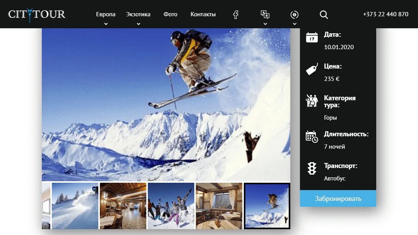Viewport: 418px width, 235px height.
Task: Click the tour category family icon
Action: pos(312,101)
